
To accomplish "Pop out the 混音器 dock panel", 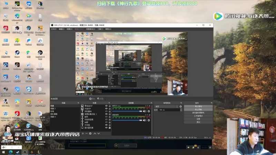I will 151,103.
